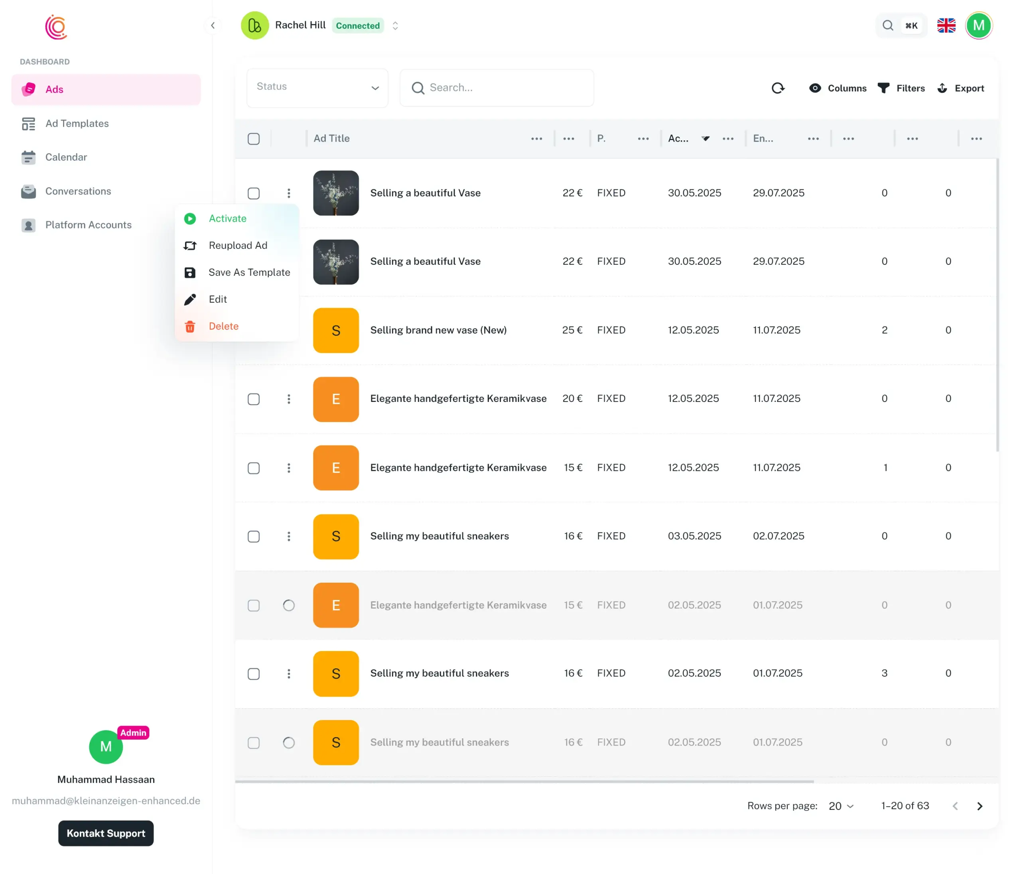Select Save As Template menu entry

(x=249, y=272)
